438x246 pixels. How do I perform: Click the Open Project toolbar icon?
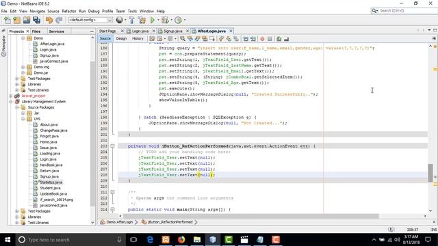pos(27,20)
